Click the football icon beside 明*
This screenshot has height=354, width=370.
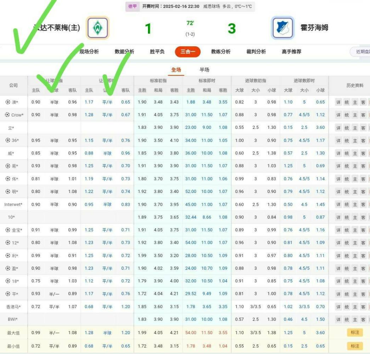pyautogui.click(x=8, y=192)
